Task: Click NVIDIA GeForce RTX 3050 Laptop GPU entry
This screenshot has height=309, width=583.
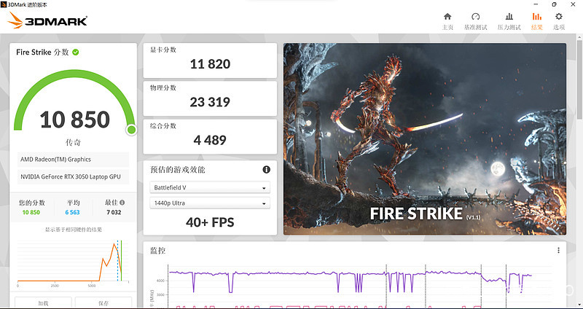Action: [73, 176]
